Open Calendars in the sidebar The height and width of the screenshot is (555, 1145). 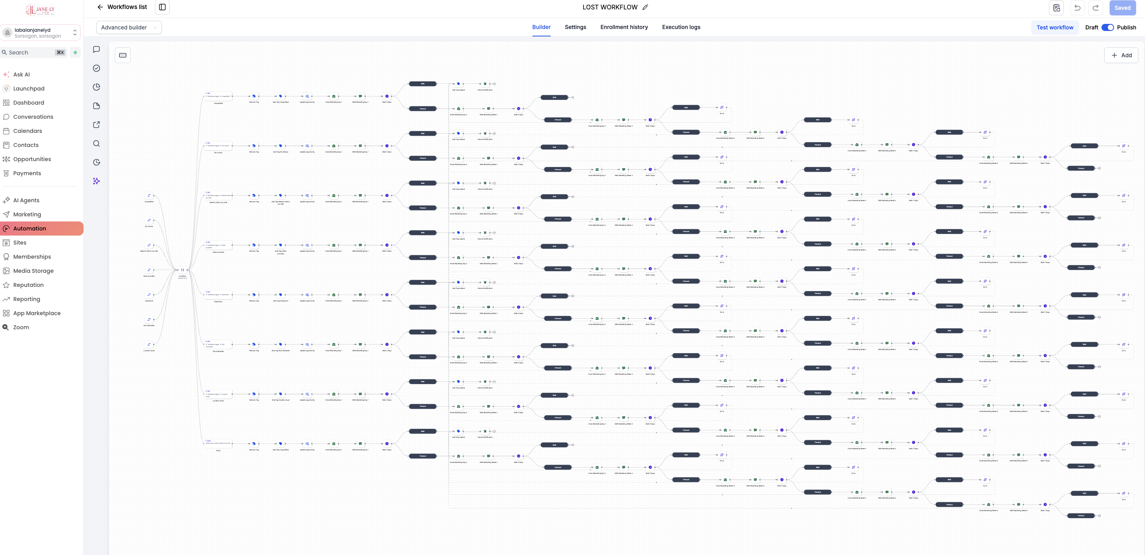pyautogui.click(x=41, y=131)
